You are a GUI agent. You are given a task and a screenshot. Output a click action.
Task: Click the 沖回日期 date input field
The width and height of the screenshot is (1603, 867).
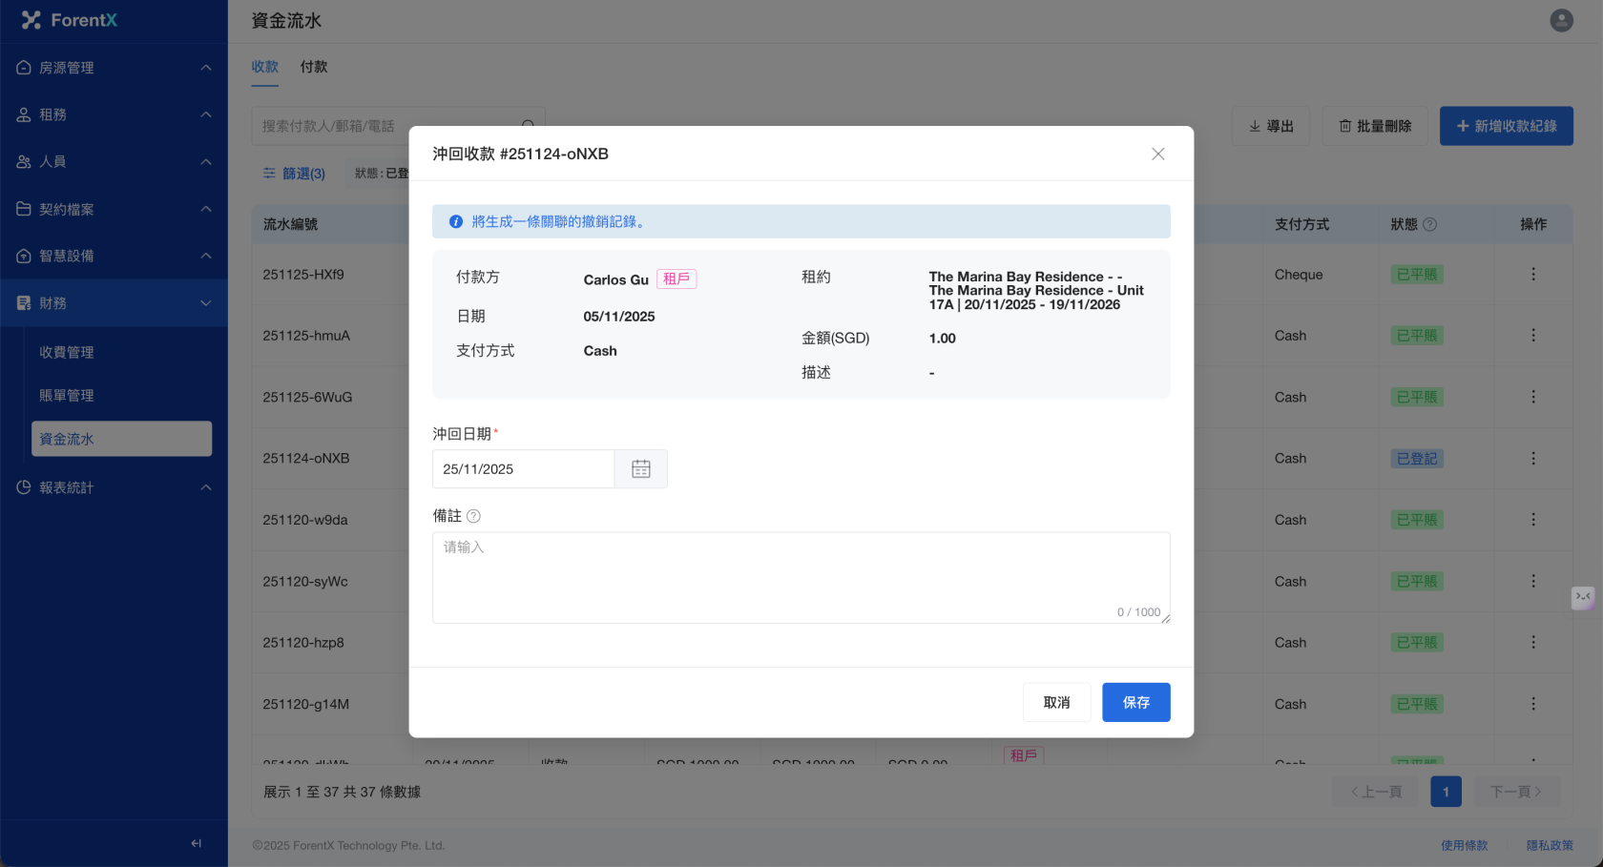523,469
